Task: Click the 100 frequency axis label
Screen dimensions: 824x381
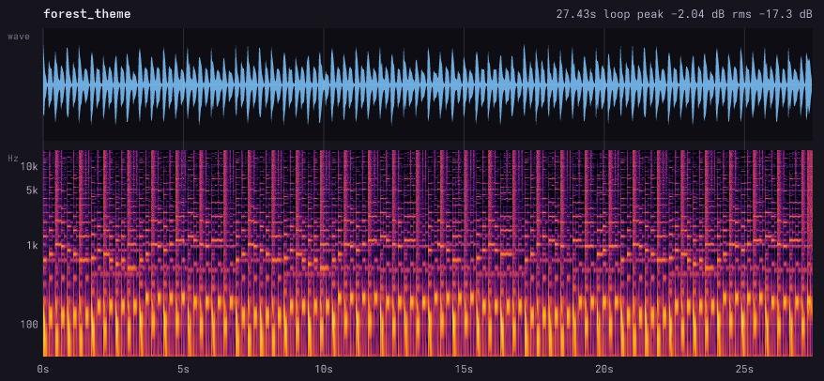Action: coord(28,325)
